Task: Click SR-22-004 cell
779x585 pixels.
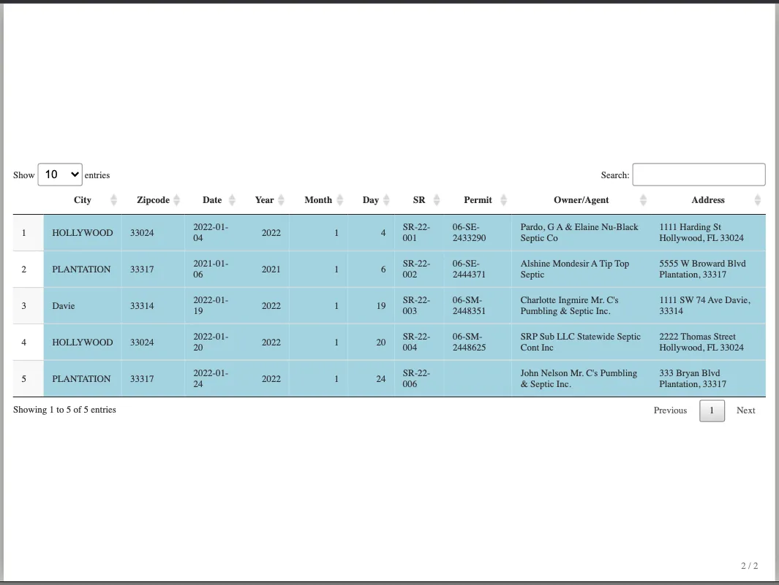Action: pyautogui.click(x=419, y=343)
